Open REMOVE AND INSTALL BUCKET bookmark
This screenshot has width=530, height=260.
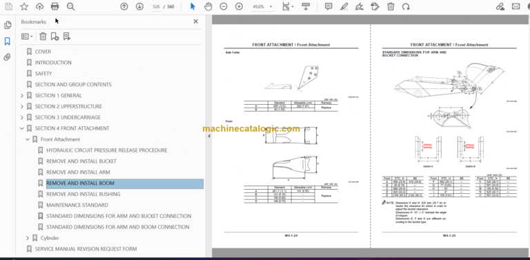tap(81, 161)
